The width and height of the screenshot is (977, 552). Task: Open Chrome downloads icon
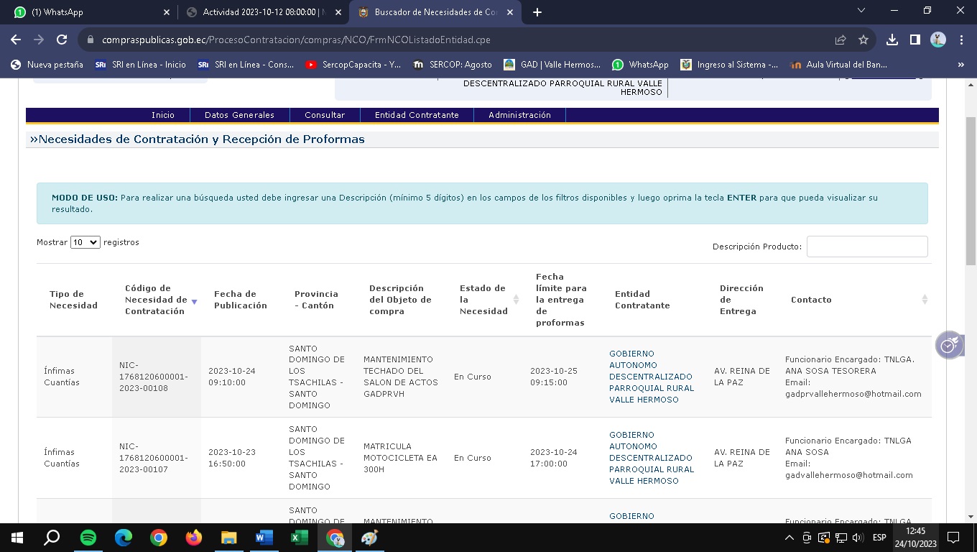[x=892, y=40]
